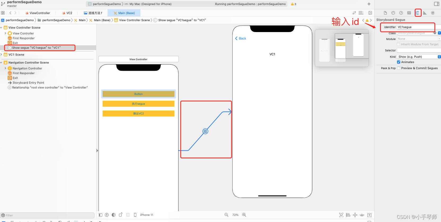The image size is (441, 222).
Task: Click the outline Filter field
Action: [48, 215]
